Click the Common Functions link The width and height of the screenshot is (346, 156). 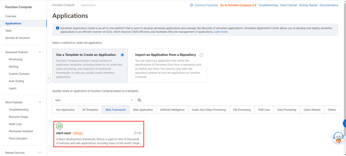[206, 5]
